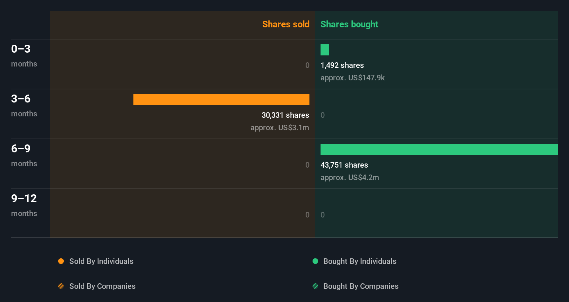Select the approx. US$4.2m text

point(350,177)
